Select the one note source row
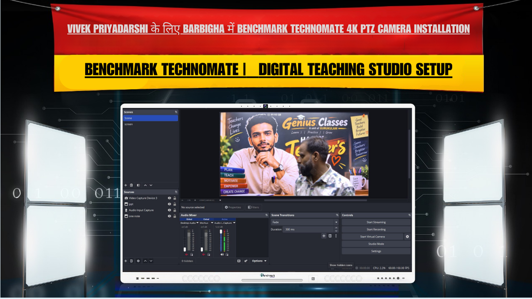 [x=150, y=216]
